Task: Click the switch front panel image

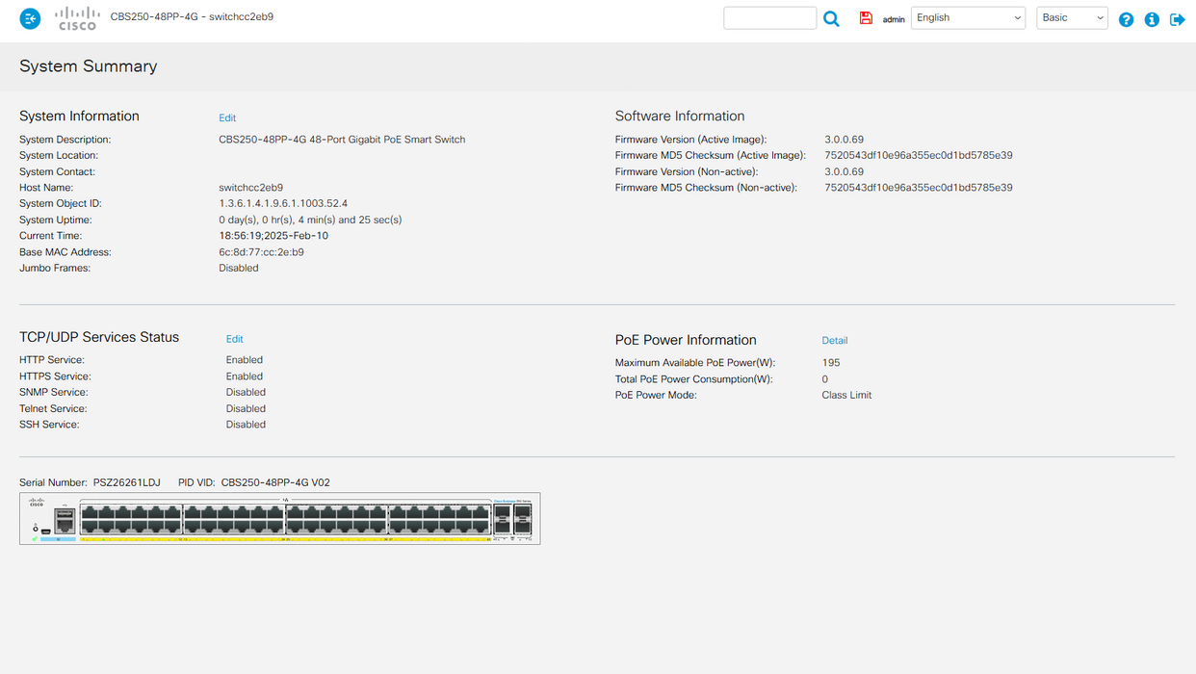Action: (x=280, y=519)
